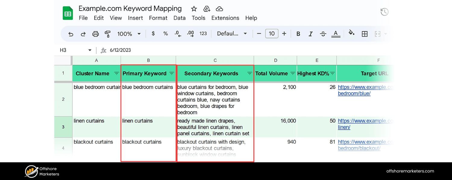Open the Data menu
This screenshot has height=180, width=452.
point(179,18)
